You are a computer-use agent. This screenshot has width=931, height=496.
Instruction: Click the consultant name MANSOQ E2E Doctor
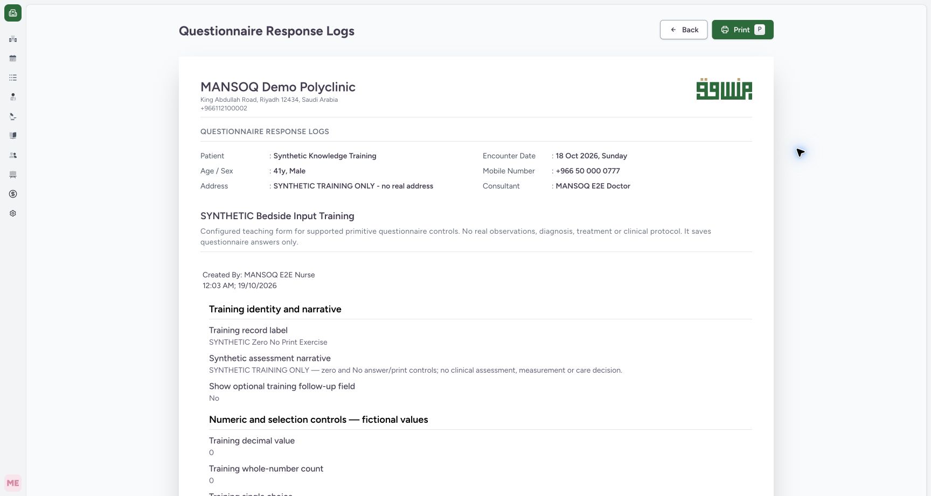click(x=593, y=186)
